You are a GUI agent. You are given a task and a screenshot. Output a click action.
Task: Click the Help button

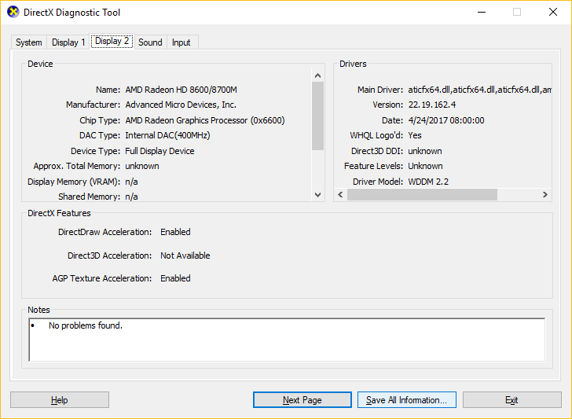coord(60,400)
